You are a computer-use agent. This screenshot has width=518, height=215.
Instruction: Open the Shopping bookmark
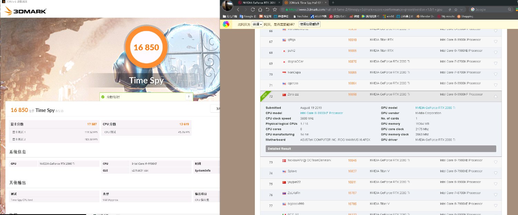[465, 16]
